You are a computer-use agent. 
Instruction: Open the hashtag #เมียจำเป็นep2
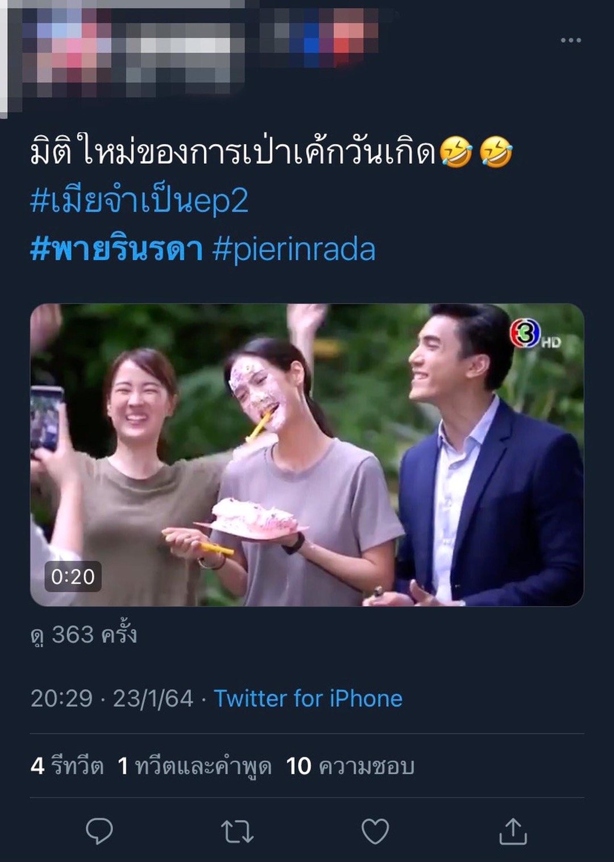click(x=139, y=200)
